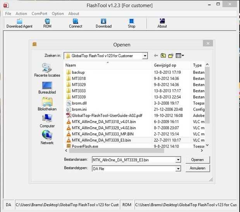Screen dimensions: 240x212
Task: Click the Stop toolbar icon
Action: click(132, 21)
